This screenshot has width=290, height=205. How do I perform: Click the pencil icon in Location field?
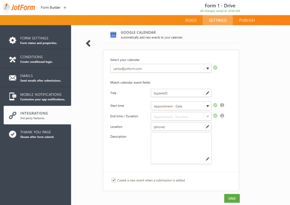point(207,127)
